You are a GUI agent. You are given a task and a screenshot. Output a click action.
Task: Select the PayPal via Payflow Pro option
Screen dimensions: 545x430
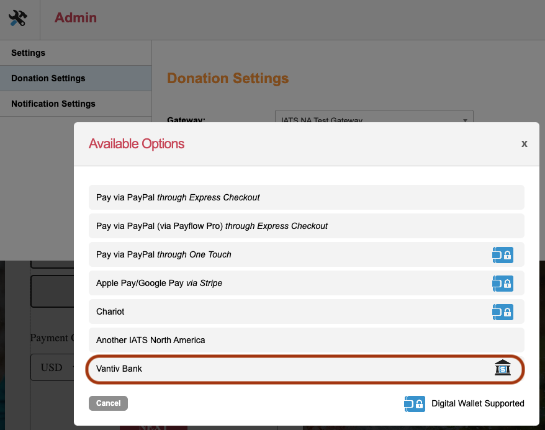(212, 226)
